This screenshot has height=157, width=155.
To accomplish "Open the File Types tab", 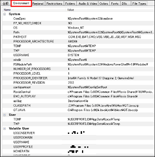I will click(139, 4).
